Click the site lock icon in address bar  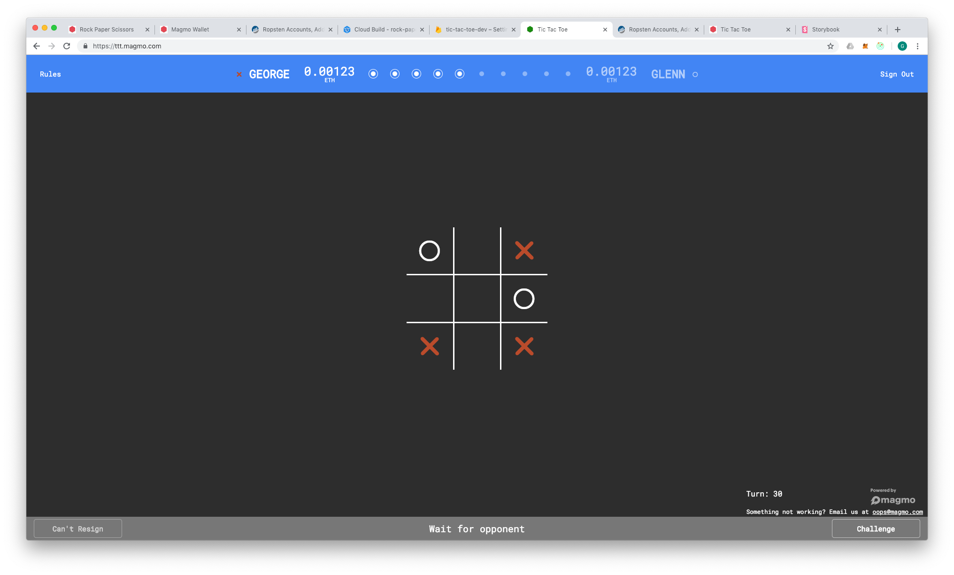point(85,46)
